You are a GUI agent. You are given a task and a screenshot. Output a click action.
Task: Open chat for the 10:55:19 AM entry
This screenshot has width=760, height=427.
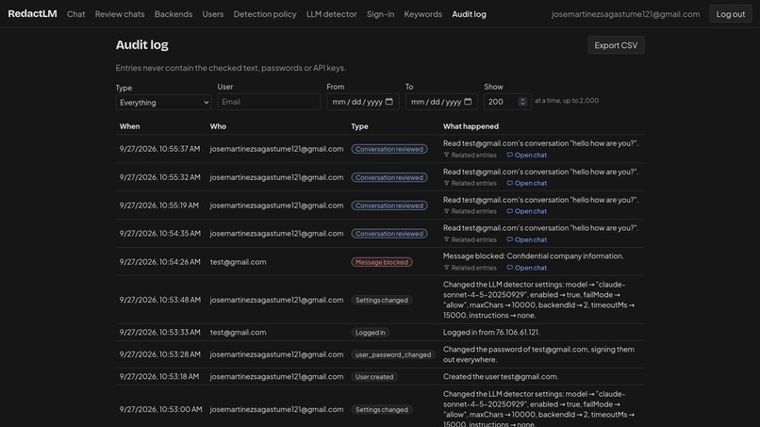527,211
